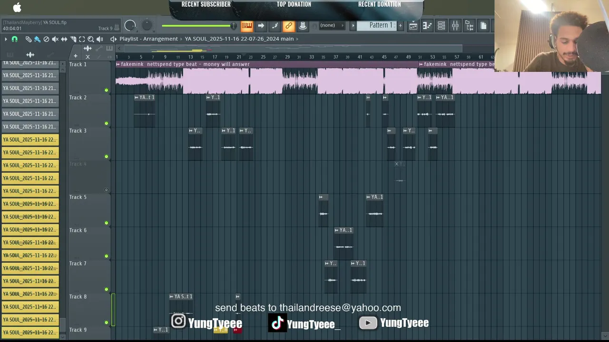The image size is (609, 342).
Task: Expand arrow after arrangement name
Action: (297, 39)
